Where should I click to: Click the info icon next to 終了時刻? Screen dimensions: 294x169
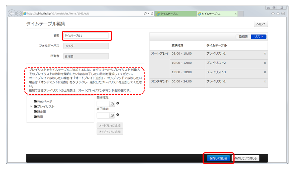(x=118, y=115)
